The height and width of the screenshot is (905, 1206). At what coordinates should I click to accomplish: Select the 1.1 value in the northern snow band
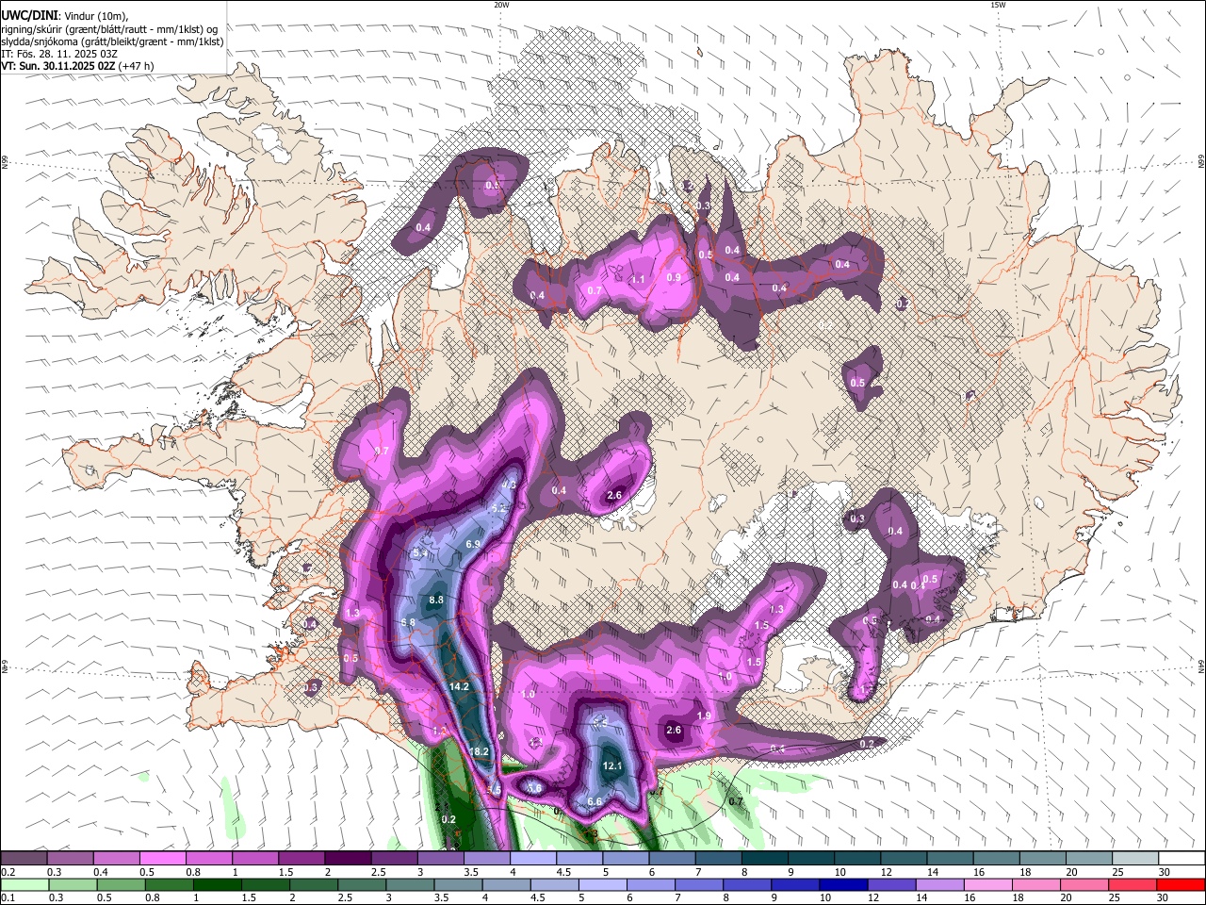tap(638, 279)
